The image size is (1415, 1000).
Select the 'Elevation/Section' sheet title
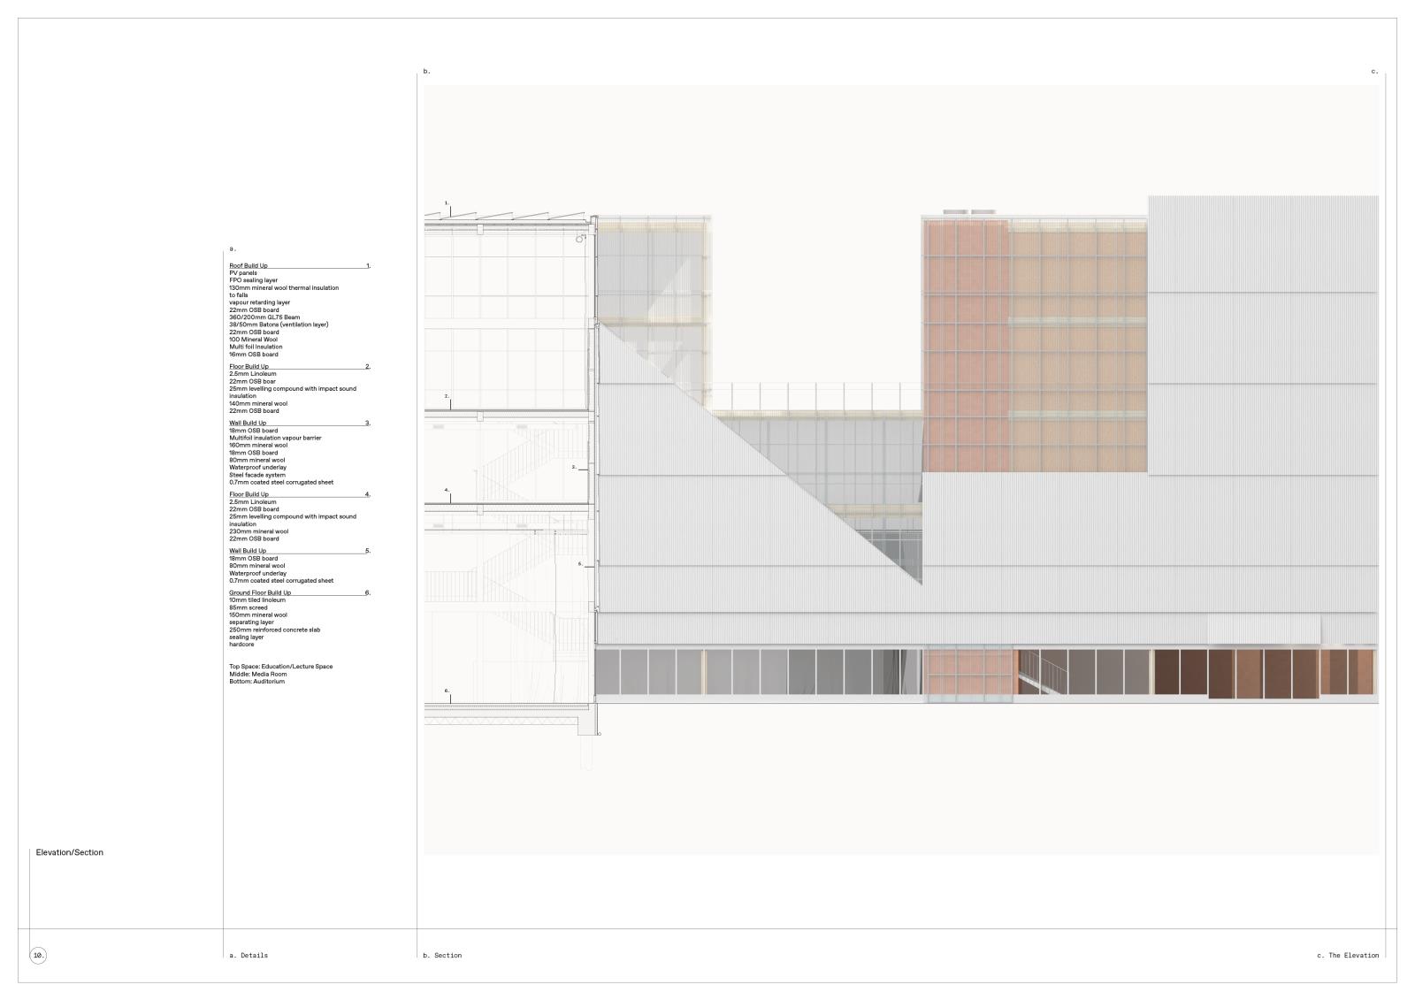tap(70, 852)
